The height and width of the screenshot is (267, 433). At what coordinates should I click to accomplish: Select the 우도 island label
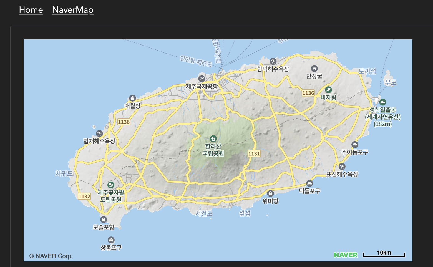(x=391, y=82)
